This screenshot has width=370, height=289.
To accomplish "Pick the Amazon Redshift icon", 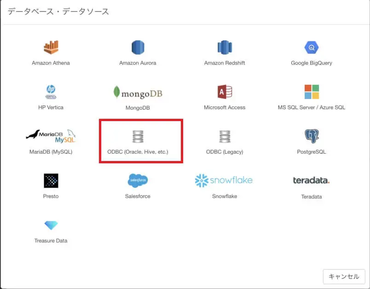I will [x=225, y=47].
